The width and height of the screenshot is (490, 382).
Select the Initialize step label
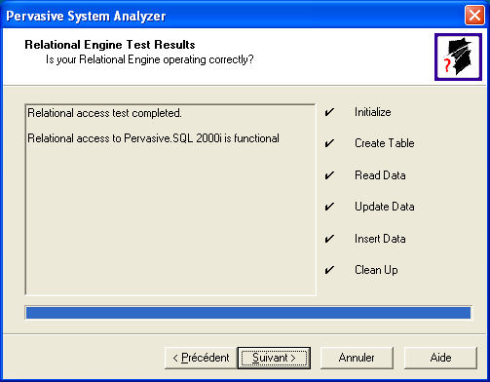click(372, 112)
